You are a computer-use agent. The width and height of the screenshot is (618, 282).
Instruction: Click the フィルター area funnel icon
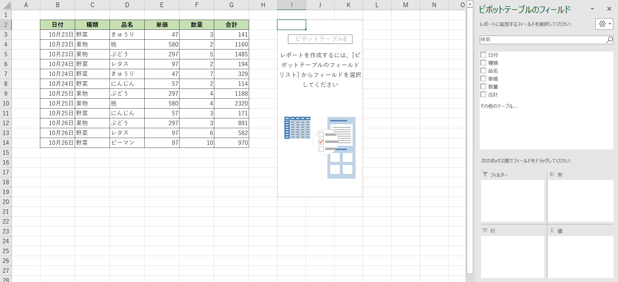485,174
